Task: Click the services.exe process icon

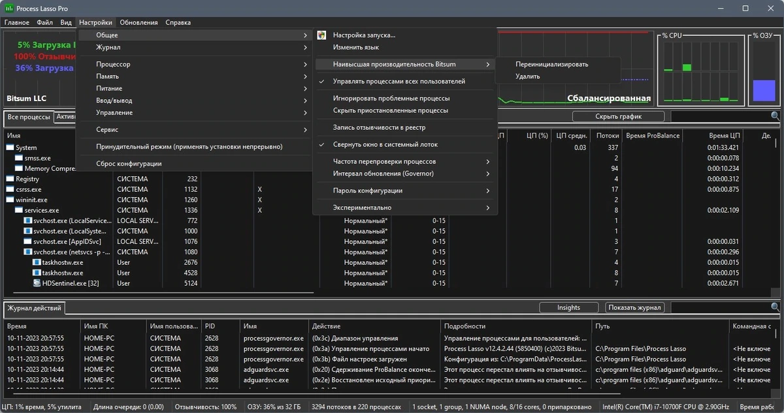Action: [20, 210]
